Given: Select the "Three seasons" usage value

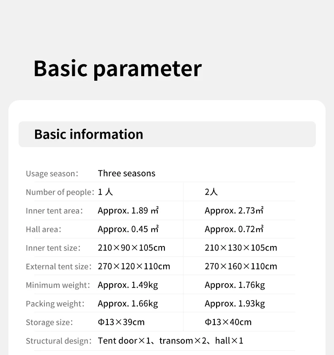Looking at the screenshot, I should point(126,173).
